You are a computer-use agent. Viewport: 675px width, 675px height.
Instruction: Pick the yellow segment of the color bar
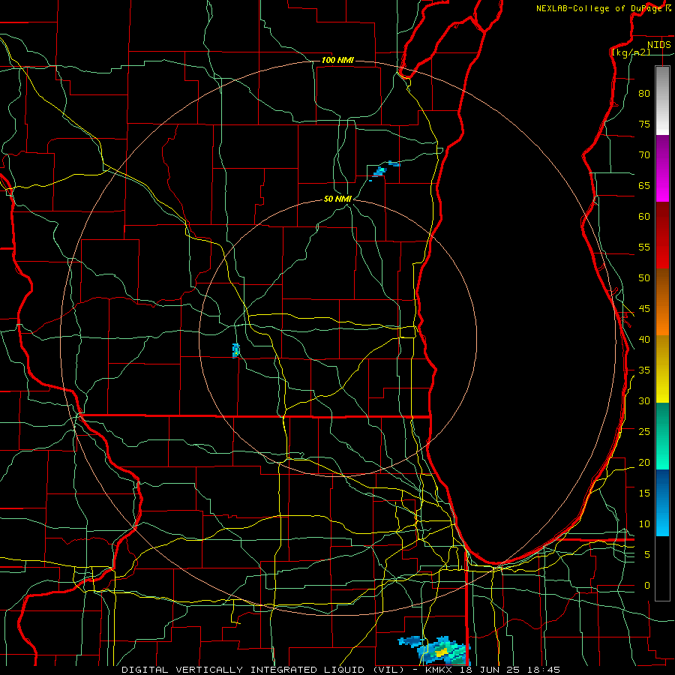[x=662, y=369]
